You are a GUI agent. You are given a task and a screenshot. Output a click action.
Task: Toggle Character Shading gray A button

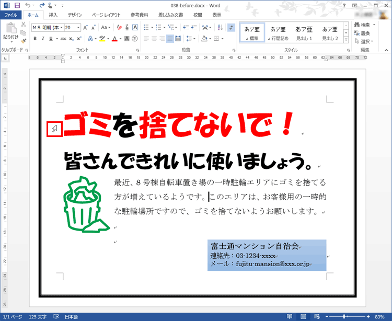point(127,39)
